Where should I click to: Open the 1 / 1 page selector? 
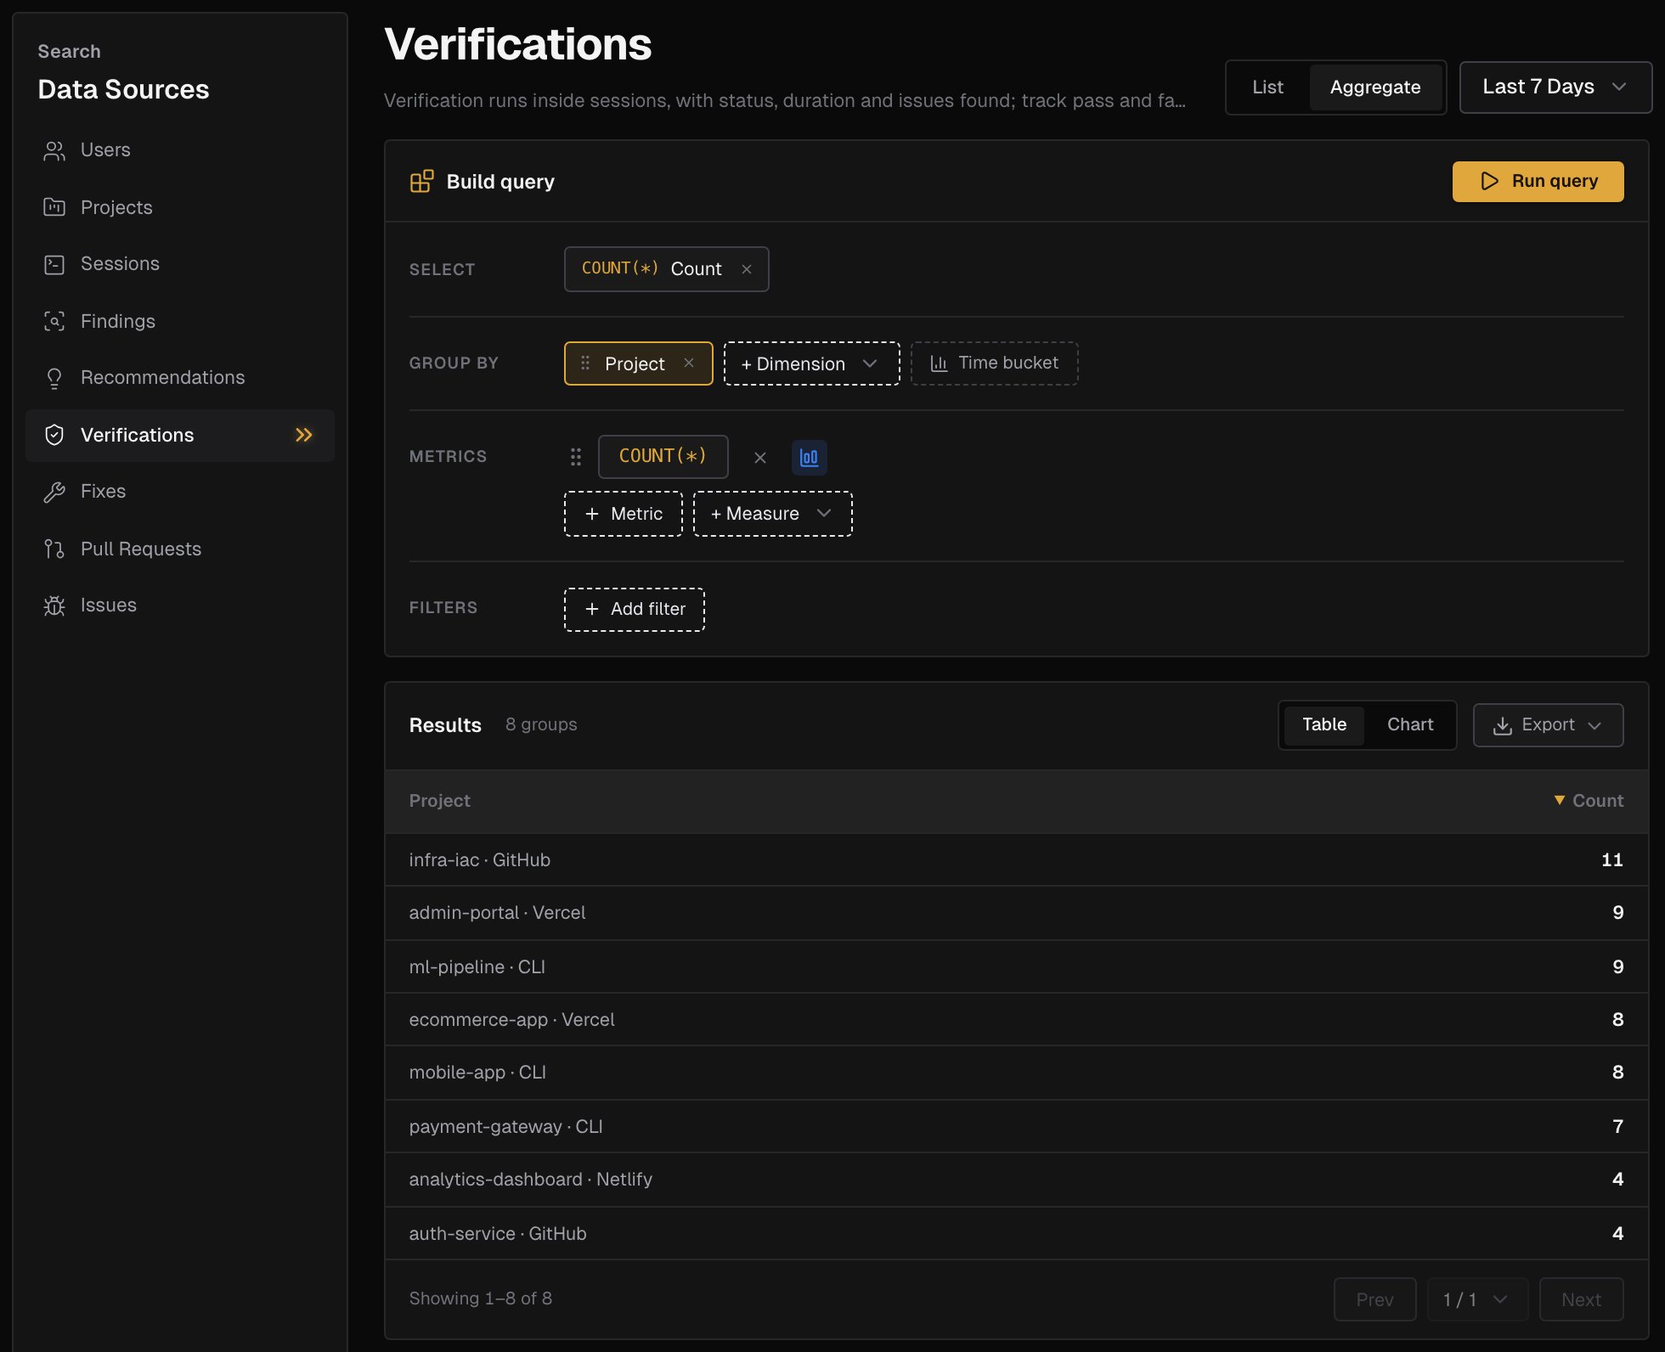click(x=1477, y=1299)
